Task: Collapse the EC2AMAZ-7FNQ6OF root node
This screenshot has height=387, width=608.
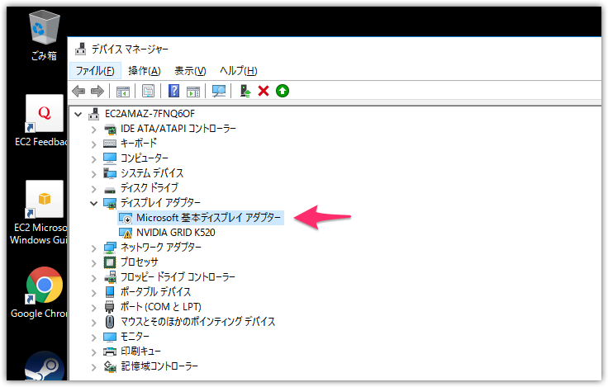Action: point(78,113)
